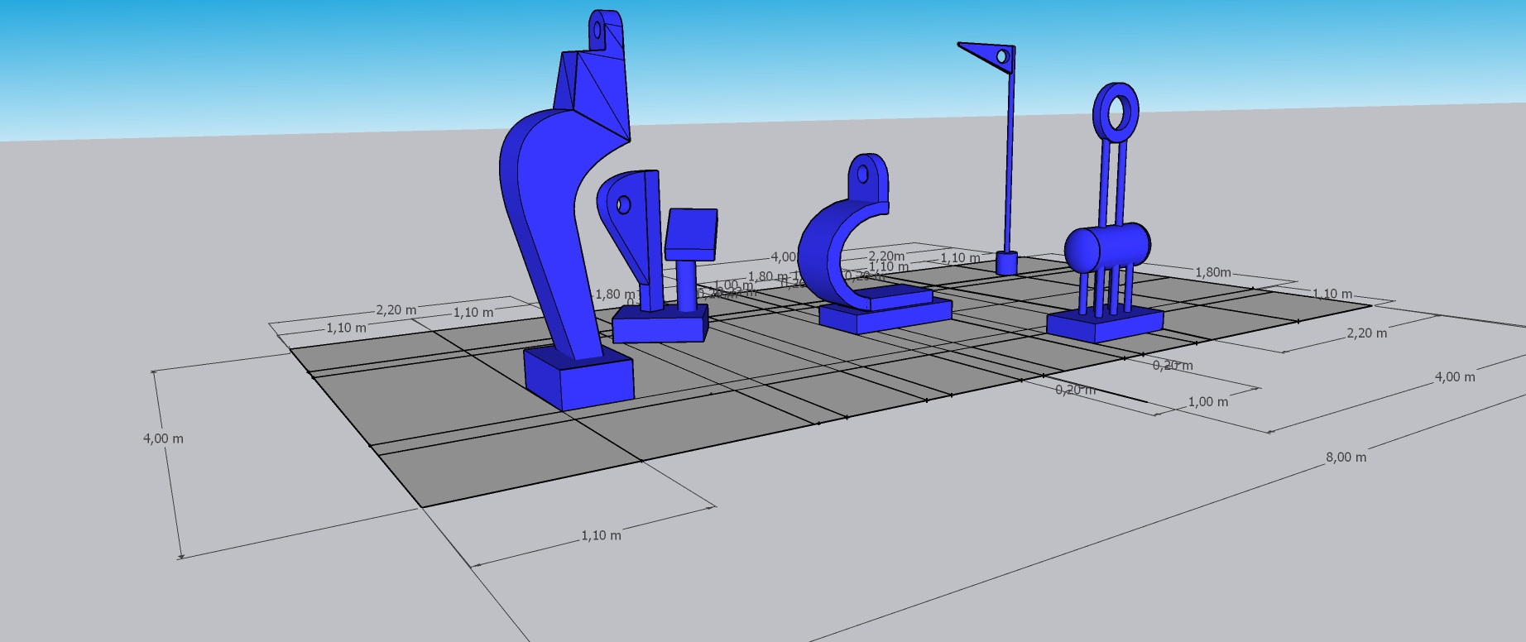The image size is (1526, 642).
Task: Click the triangular flag atop the thin pole
Action: (x=991, y=56)
